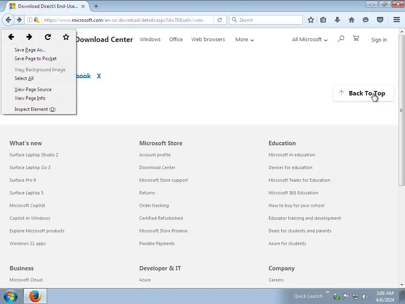Click the vertical scrollbar thumb

click(401, 110)
